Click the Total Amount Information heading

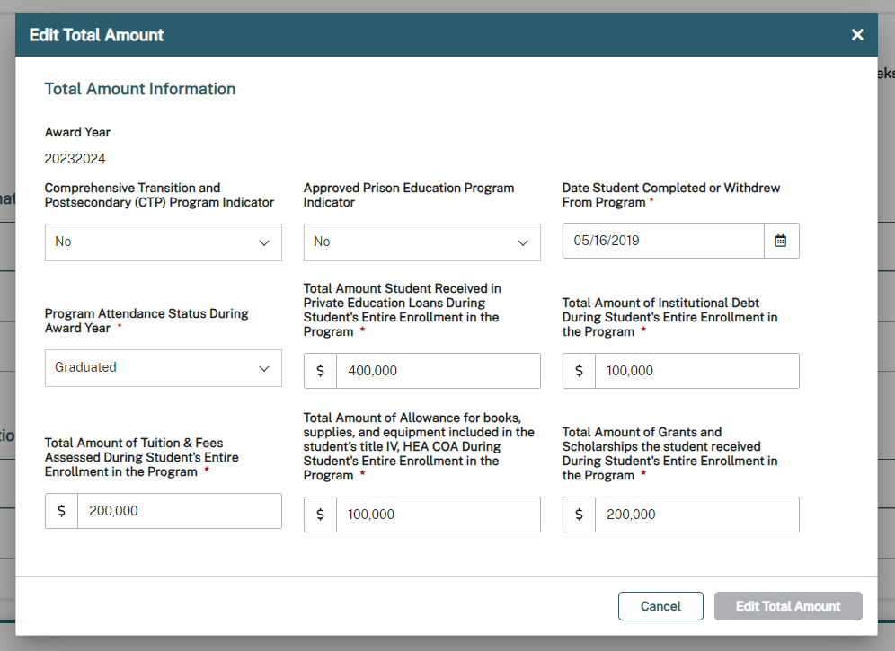[140, 89]
